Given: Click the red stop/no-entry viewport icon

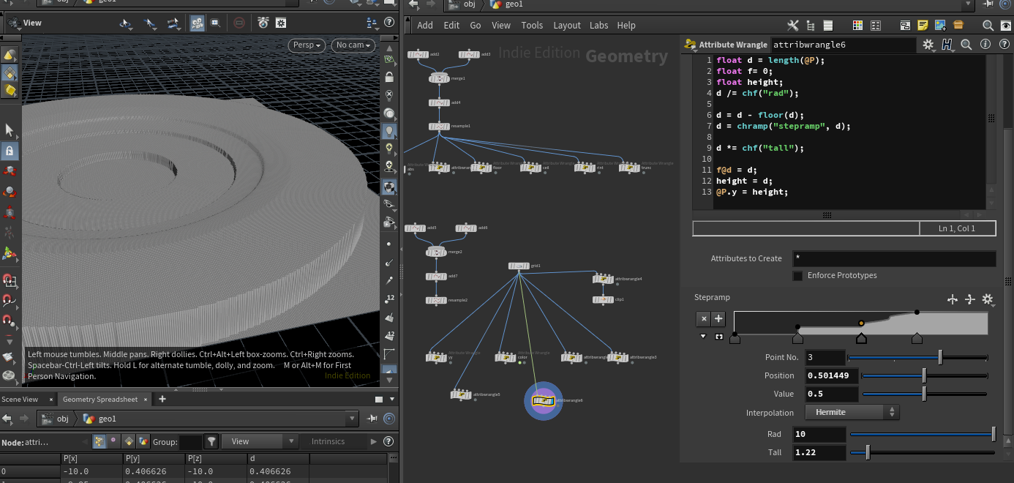Looking at the screenshot, I should pyautogui.click(x=239, y=23).
